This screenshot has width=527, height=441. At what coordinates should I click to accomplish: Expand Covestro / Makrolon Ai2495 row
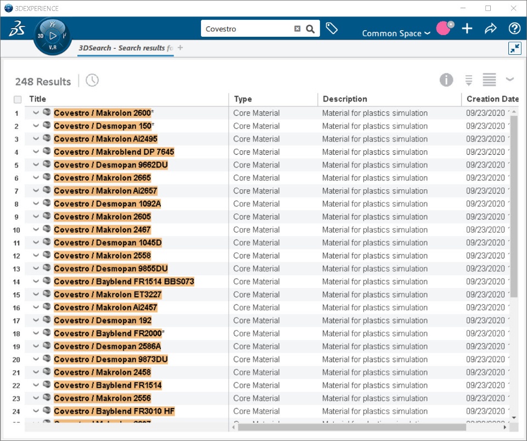36,139
